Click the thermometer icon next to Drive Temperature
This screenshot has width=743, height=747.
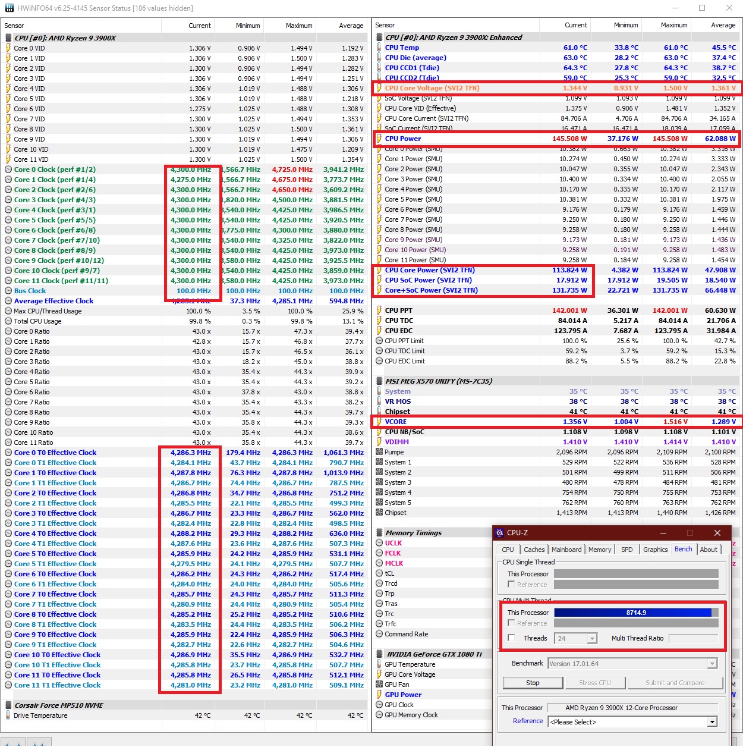point(8,715)
